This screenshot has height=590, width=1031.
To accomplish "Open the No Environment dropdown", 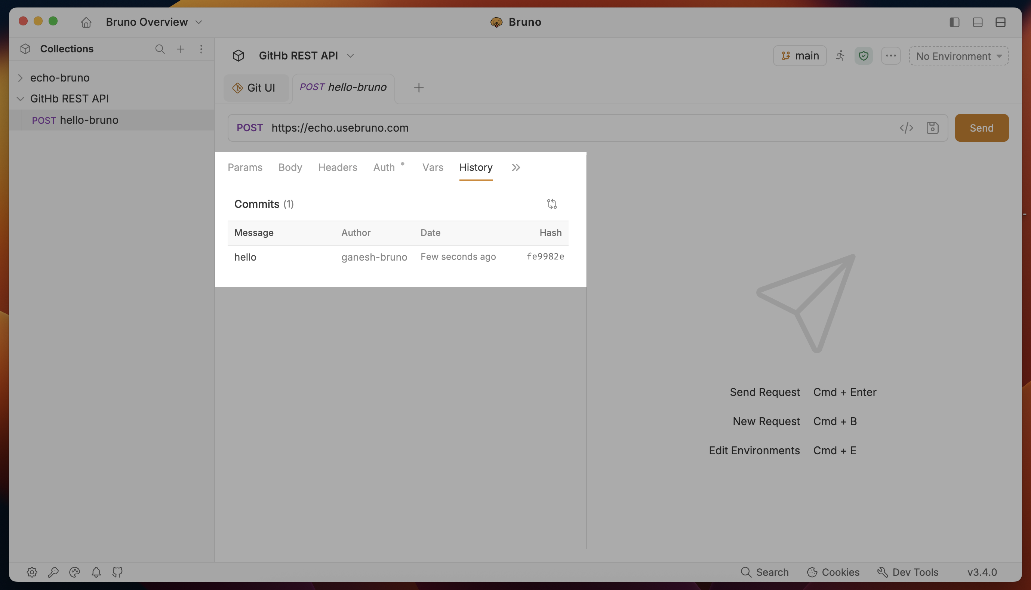I will pos(958,56).
